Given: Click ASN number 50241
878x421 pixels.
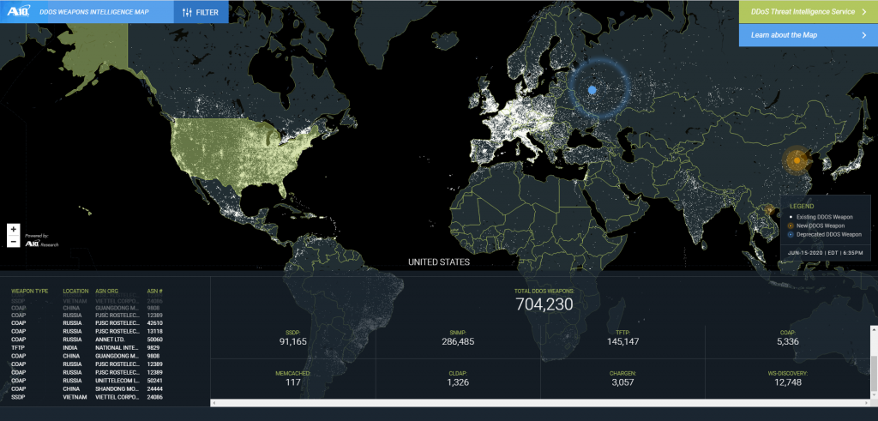Looking at the screenshot, I should (154, 380).
